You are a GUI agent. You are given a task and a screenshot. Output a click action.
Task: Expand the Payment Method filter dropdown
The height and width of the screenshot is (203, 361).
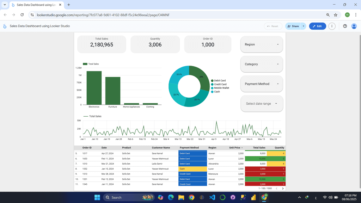pyautogui.click(x=262, y=84)
